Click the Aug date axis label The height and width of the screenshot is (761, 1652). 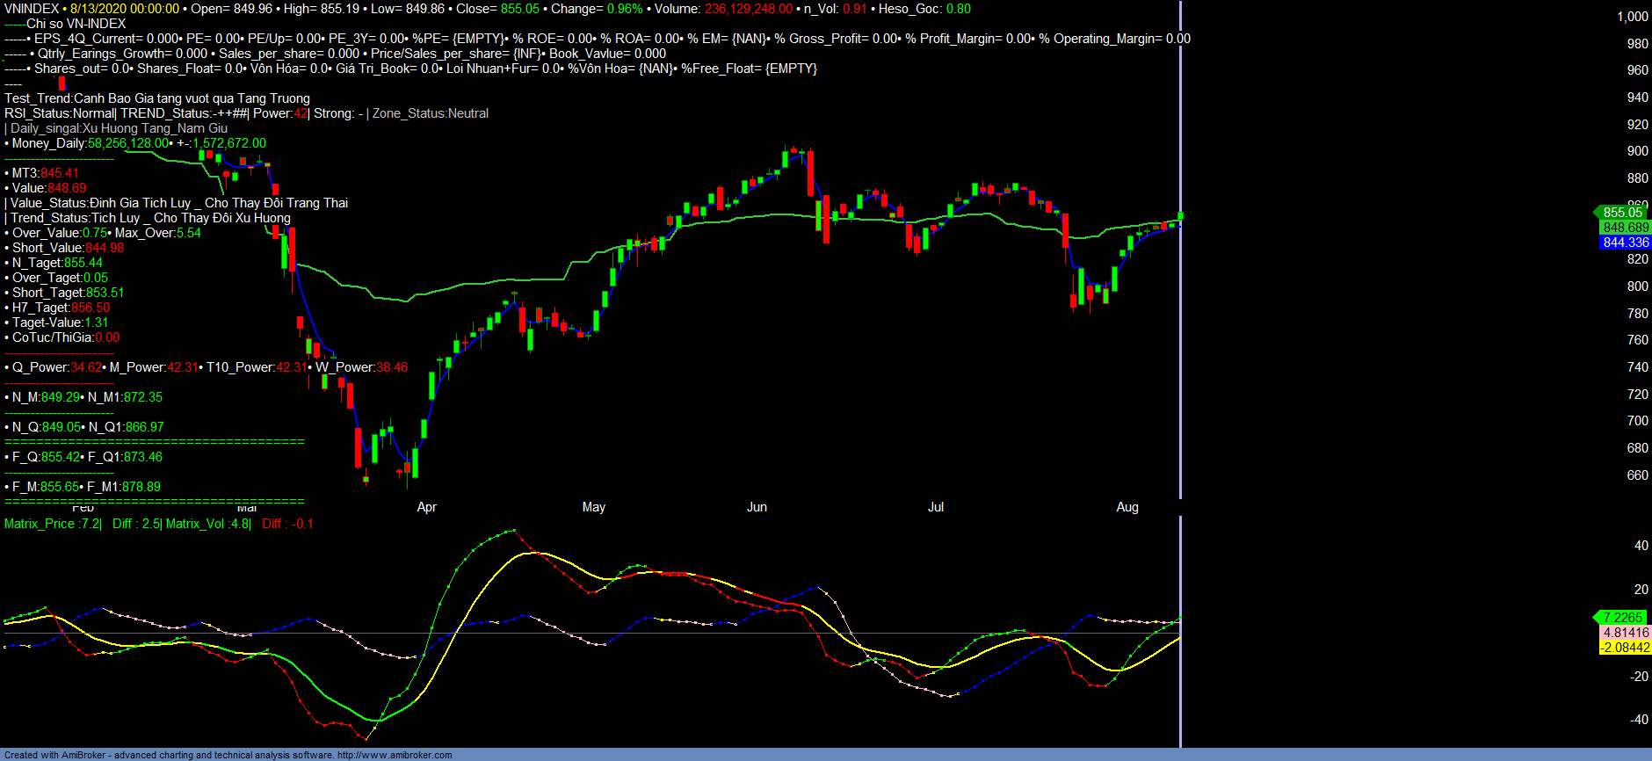[1127, 507]
